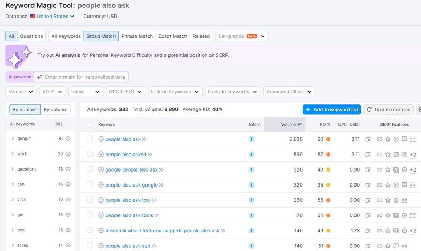The height and width of the screenshot is (251, 421).
Task: Check the 'people also ask tool' row checkbox
Action: pyautogui.click(x=90, y=199)
